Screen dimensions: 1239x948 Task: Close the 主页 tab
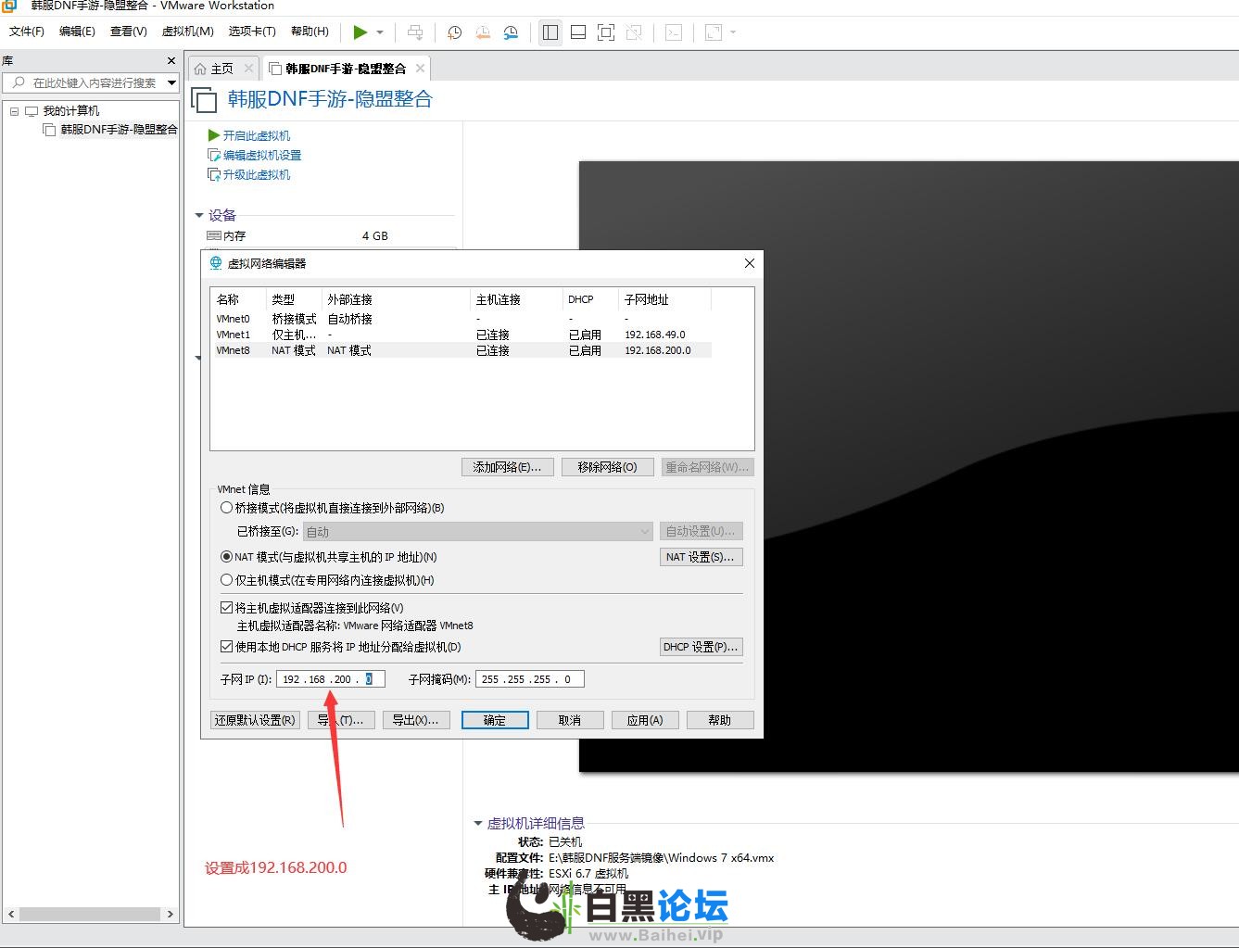[x=248, y=69]
